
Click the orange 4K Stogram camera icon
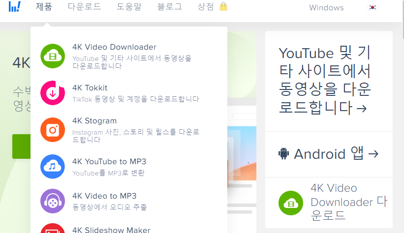(x=53, y=130)
